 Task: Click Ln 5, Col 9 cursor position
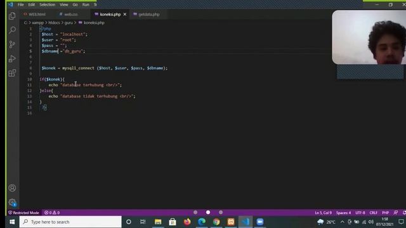tap(323, 213)
